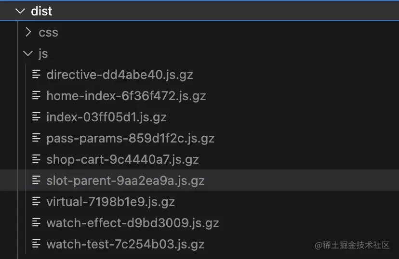This screenshot has width=399, height=259.
Task: Click file icon beside shop-cart-9c4440a7.js.gz
Action: 36,159
